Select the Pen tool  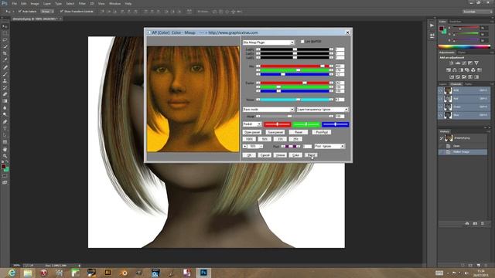click(x=5, y=122)
